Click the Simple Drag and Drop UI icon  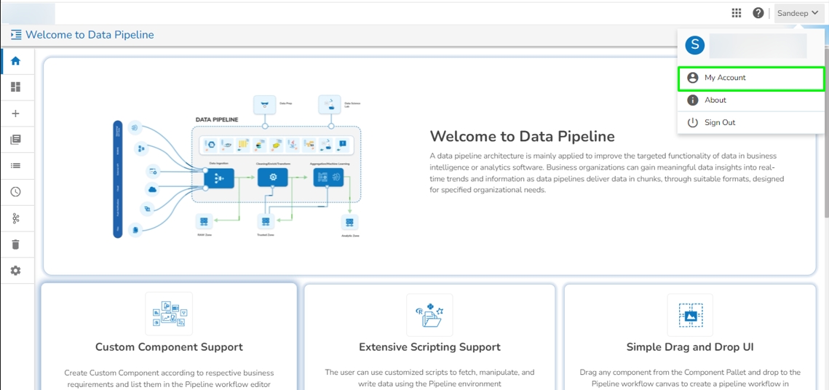coord(690,316)
